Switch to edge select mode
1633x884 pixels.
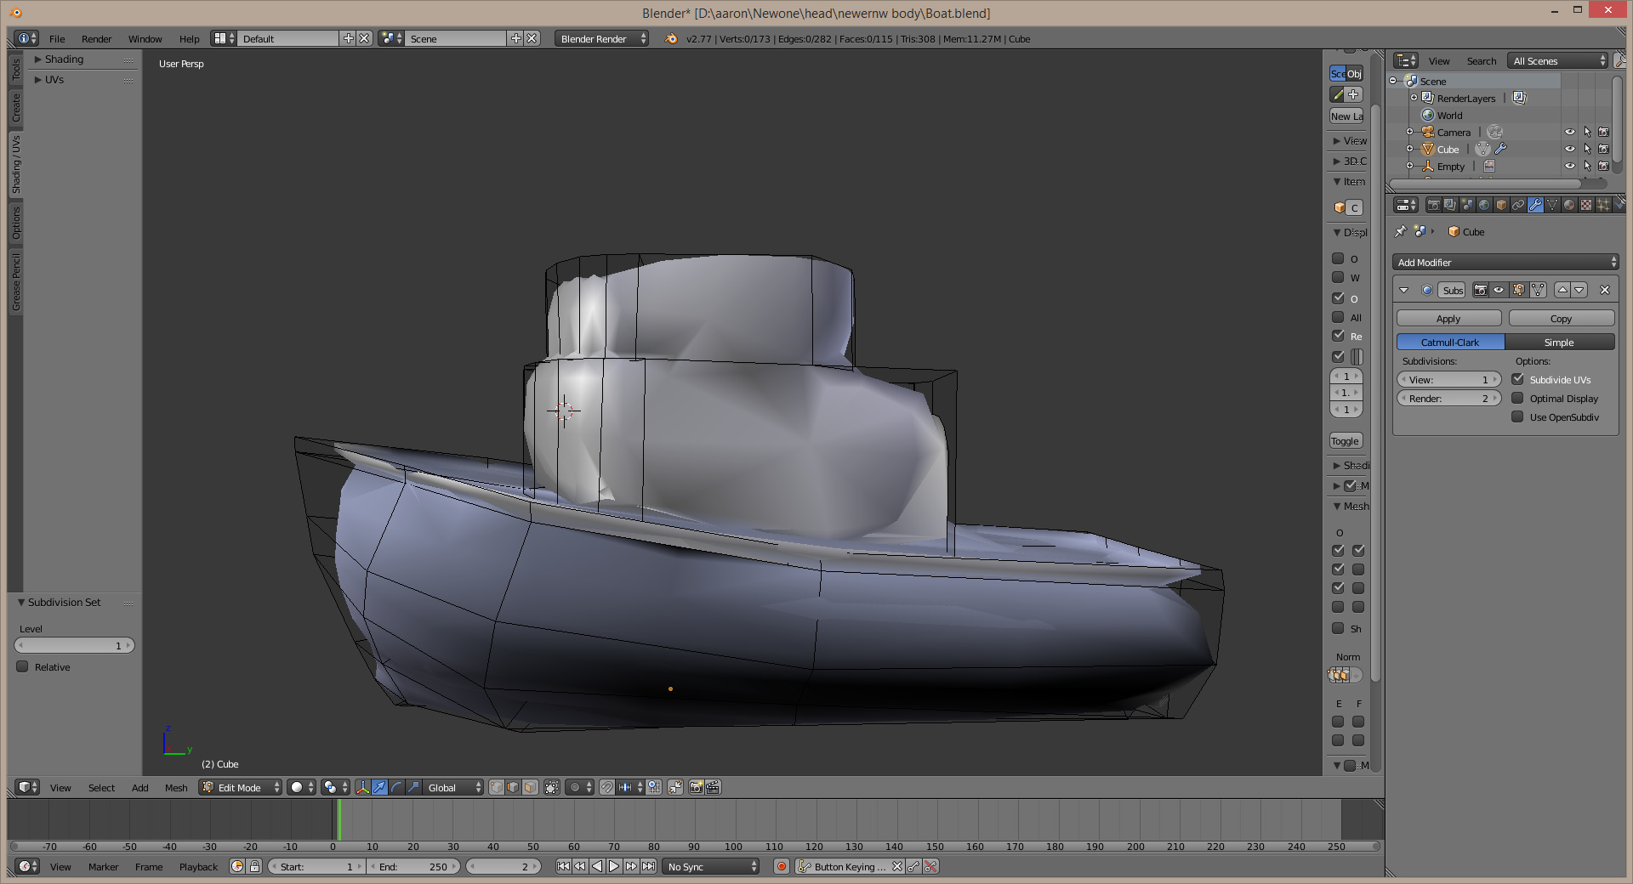click(513, 787)
